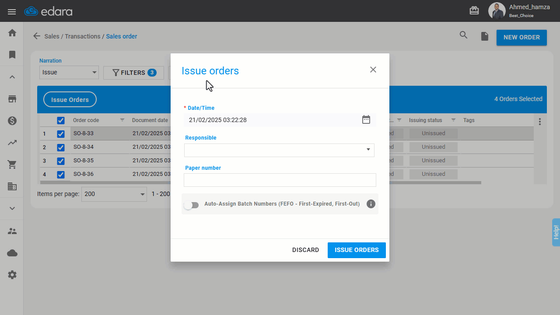Open the building company sidebar icon
This screenshot has width=560, height=315.
tap(12, 186)
